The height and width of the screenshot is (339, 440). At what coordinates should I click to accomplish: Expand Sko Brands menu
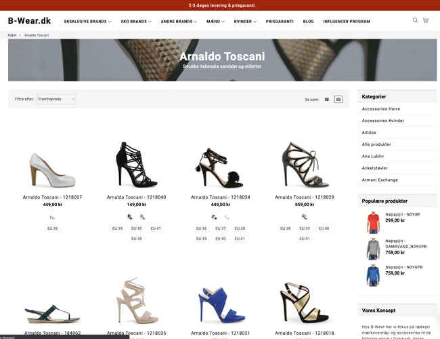136,22
